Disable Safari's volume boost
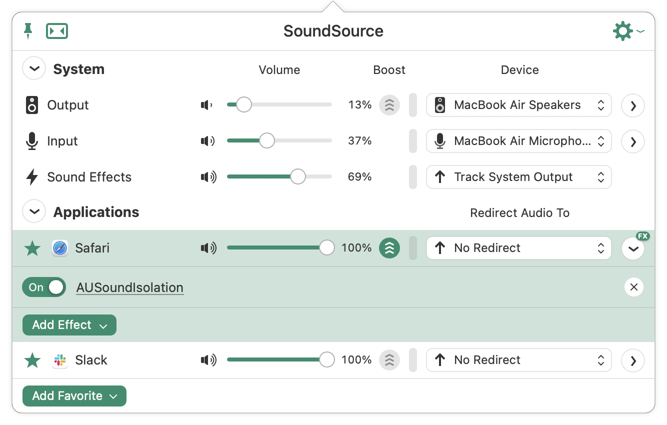The height and width of the screenshot is (425, 667). [x=389, y=248]
